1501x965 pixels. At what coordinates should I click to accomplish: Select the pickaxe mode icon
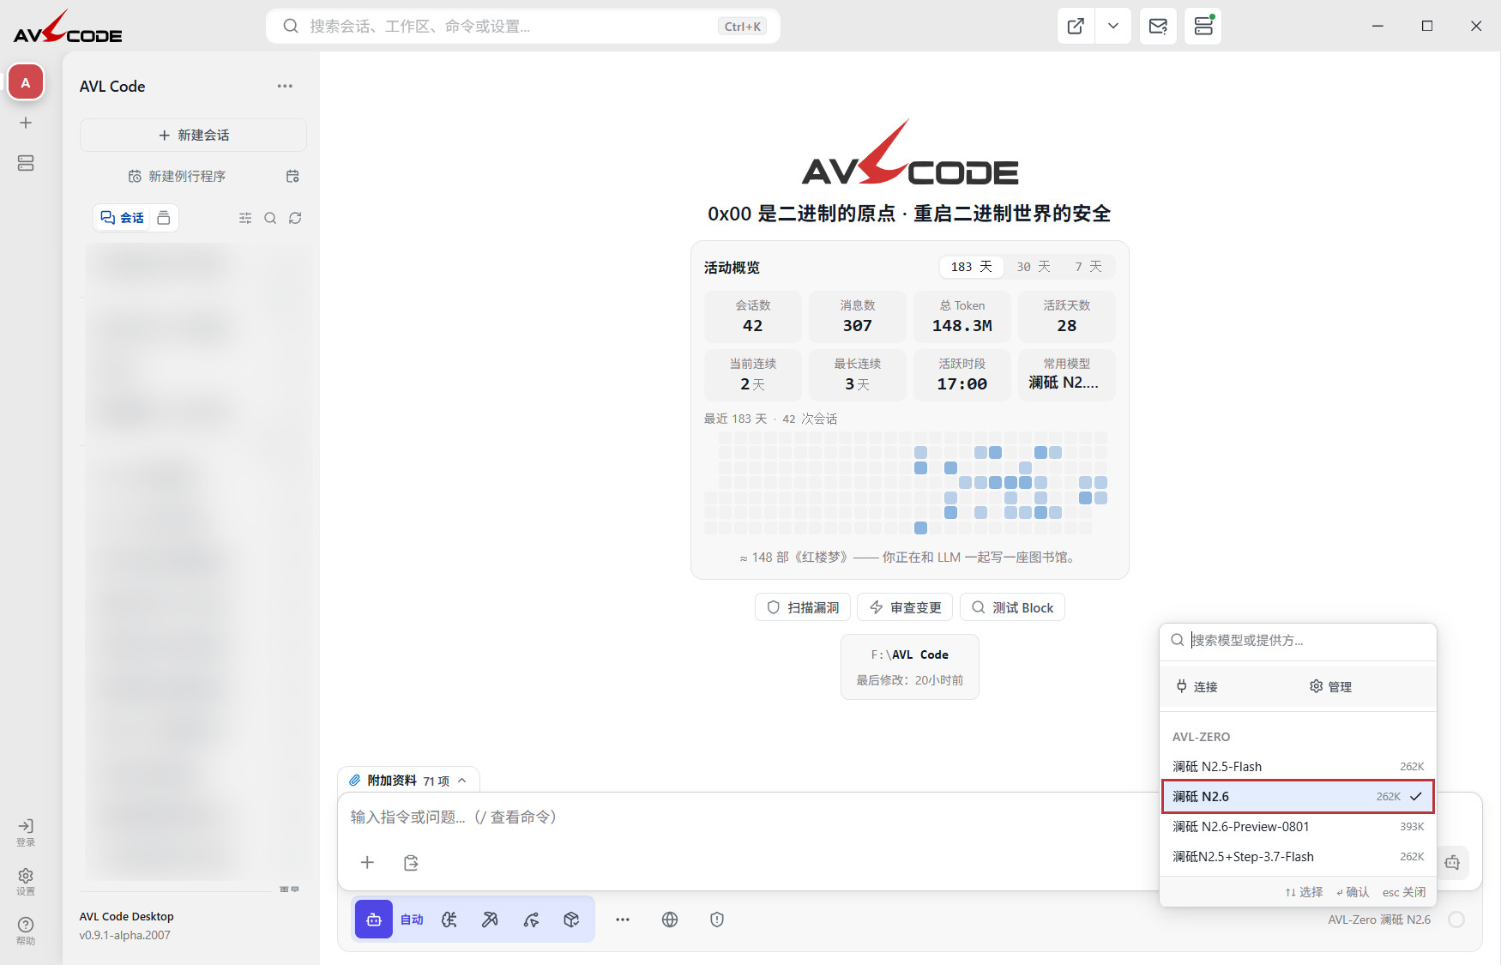pos(490,920)
